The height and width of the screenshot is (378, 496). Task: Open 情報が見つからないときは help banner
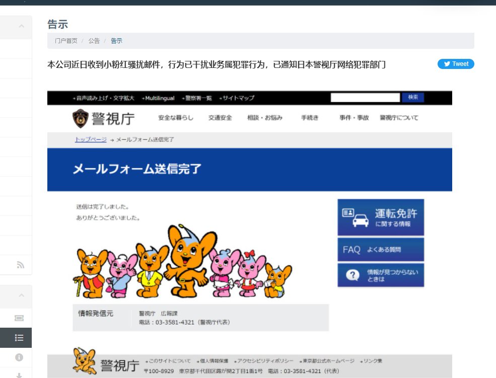[381, 275]
